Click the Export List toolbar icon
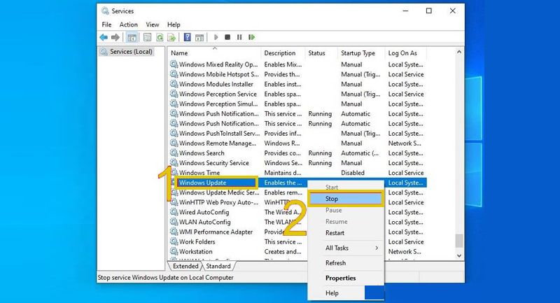560x303 pixels. (x=171, y=37)
